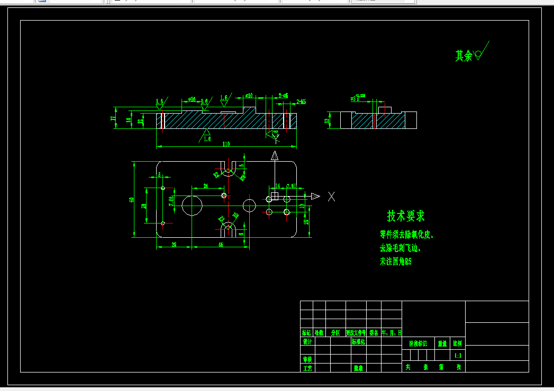This screenshot has width=554, height=391.
Task: Select the φ10 diameter dimension
Action: 249,96
